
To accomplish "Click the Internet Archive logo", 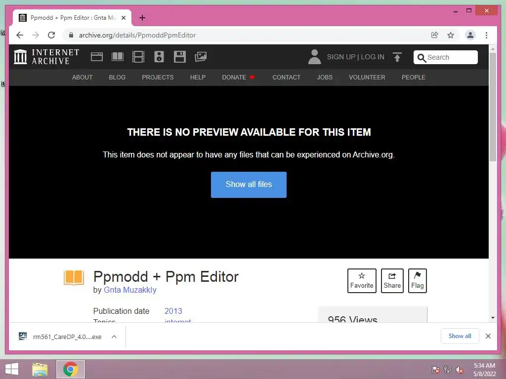I will pos(46,57).
